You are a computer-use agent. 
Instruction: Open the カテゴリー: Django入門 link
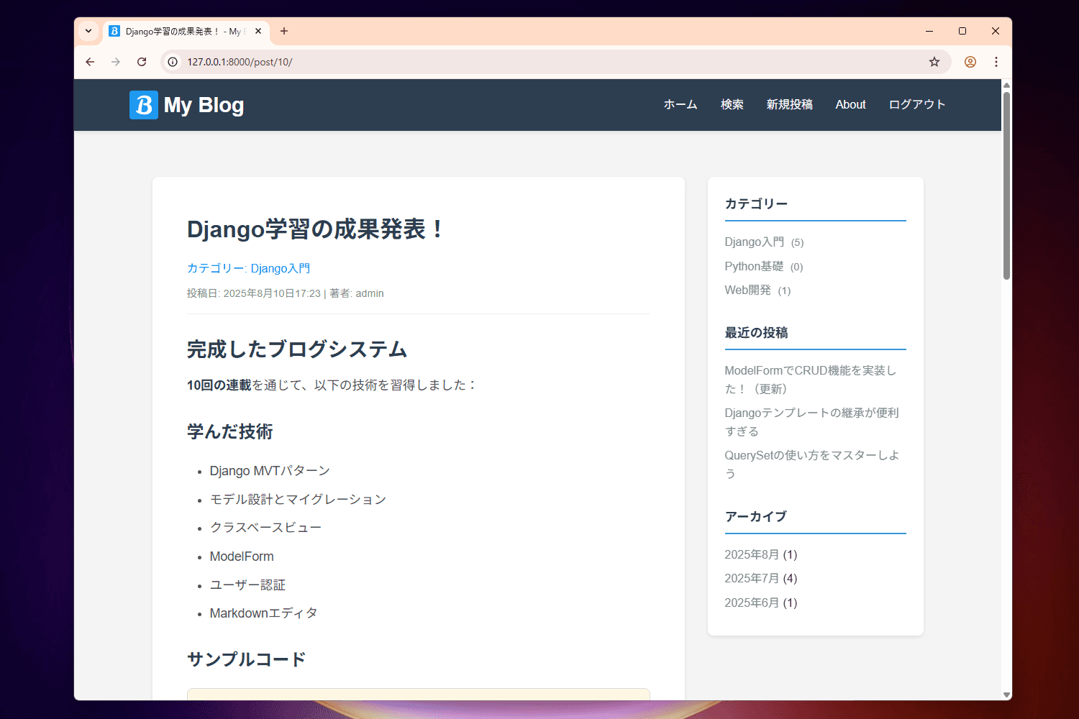coord(248,268)
